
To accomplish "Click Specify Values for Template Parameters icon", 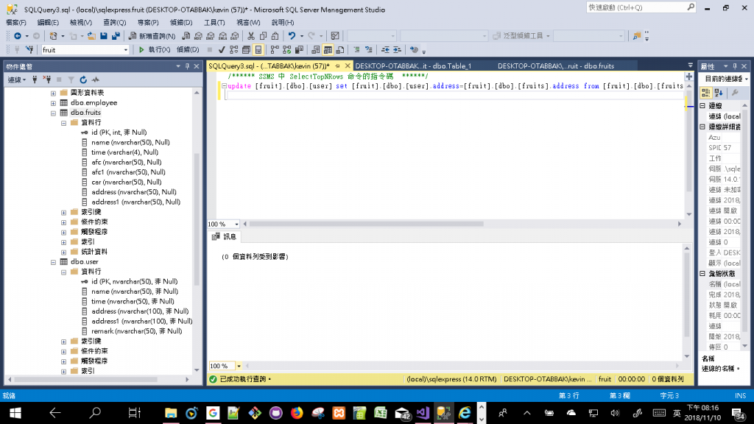I will pos(414,49).
